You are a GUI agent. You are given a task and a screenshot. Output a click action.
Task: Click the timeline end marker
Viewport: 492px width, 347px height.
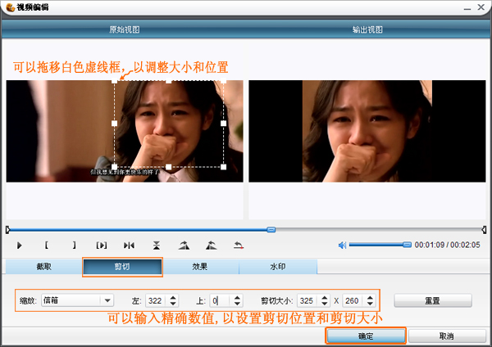pos(484,230)
